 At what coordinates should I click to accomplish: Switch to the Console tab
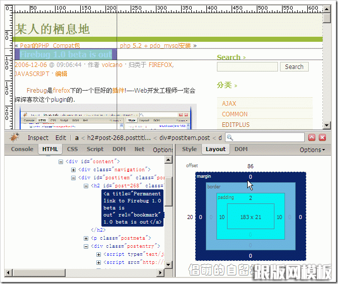coord(22,149)
